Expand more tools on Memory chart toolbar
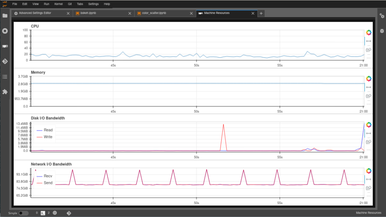Image resolution: width=386 pixels, height=217 pixels. coord(369,104)
